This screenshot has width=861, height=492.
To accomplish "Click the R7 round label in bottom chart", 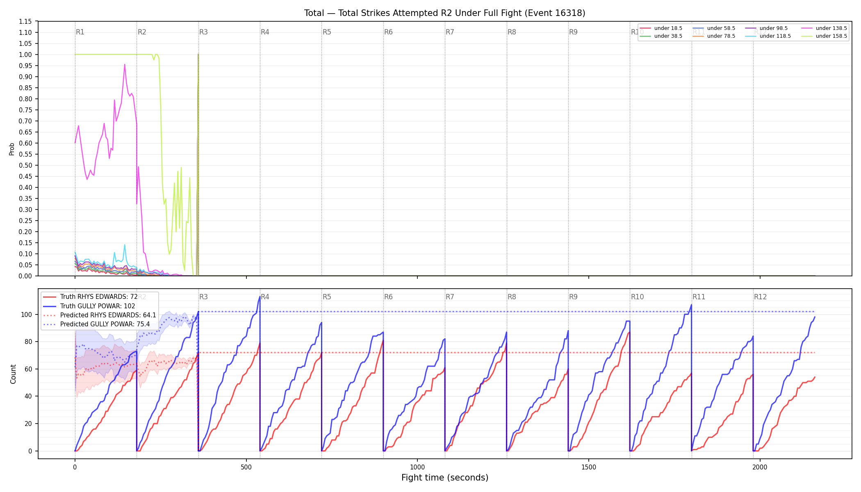I will (450, 297).
